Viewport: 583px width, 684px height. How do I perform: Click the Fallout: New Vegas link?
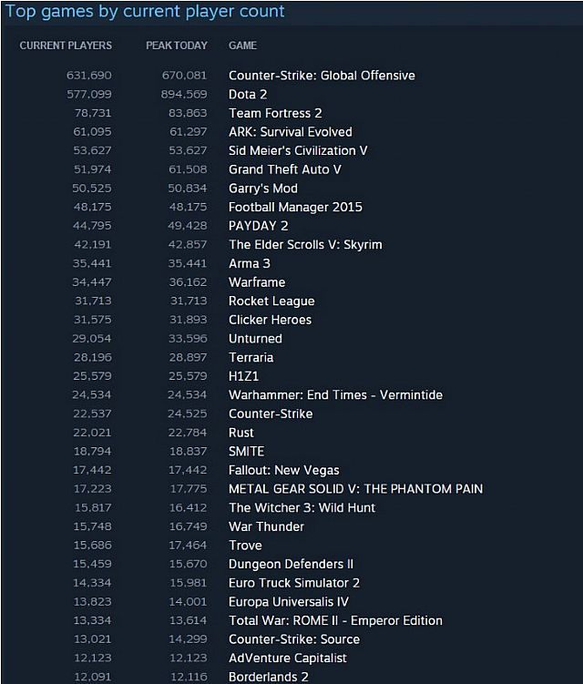click(283, 470)
